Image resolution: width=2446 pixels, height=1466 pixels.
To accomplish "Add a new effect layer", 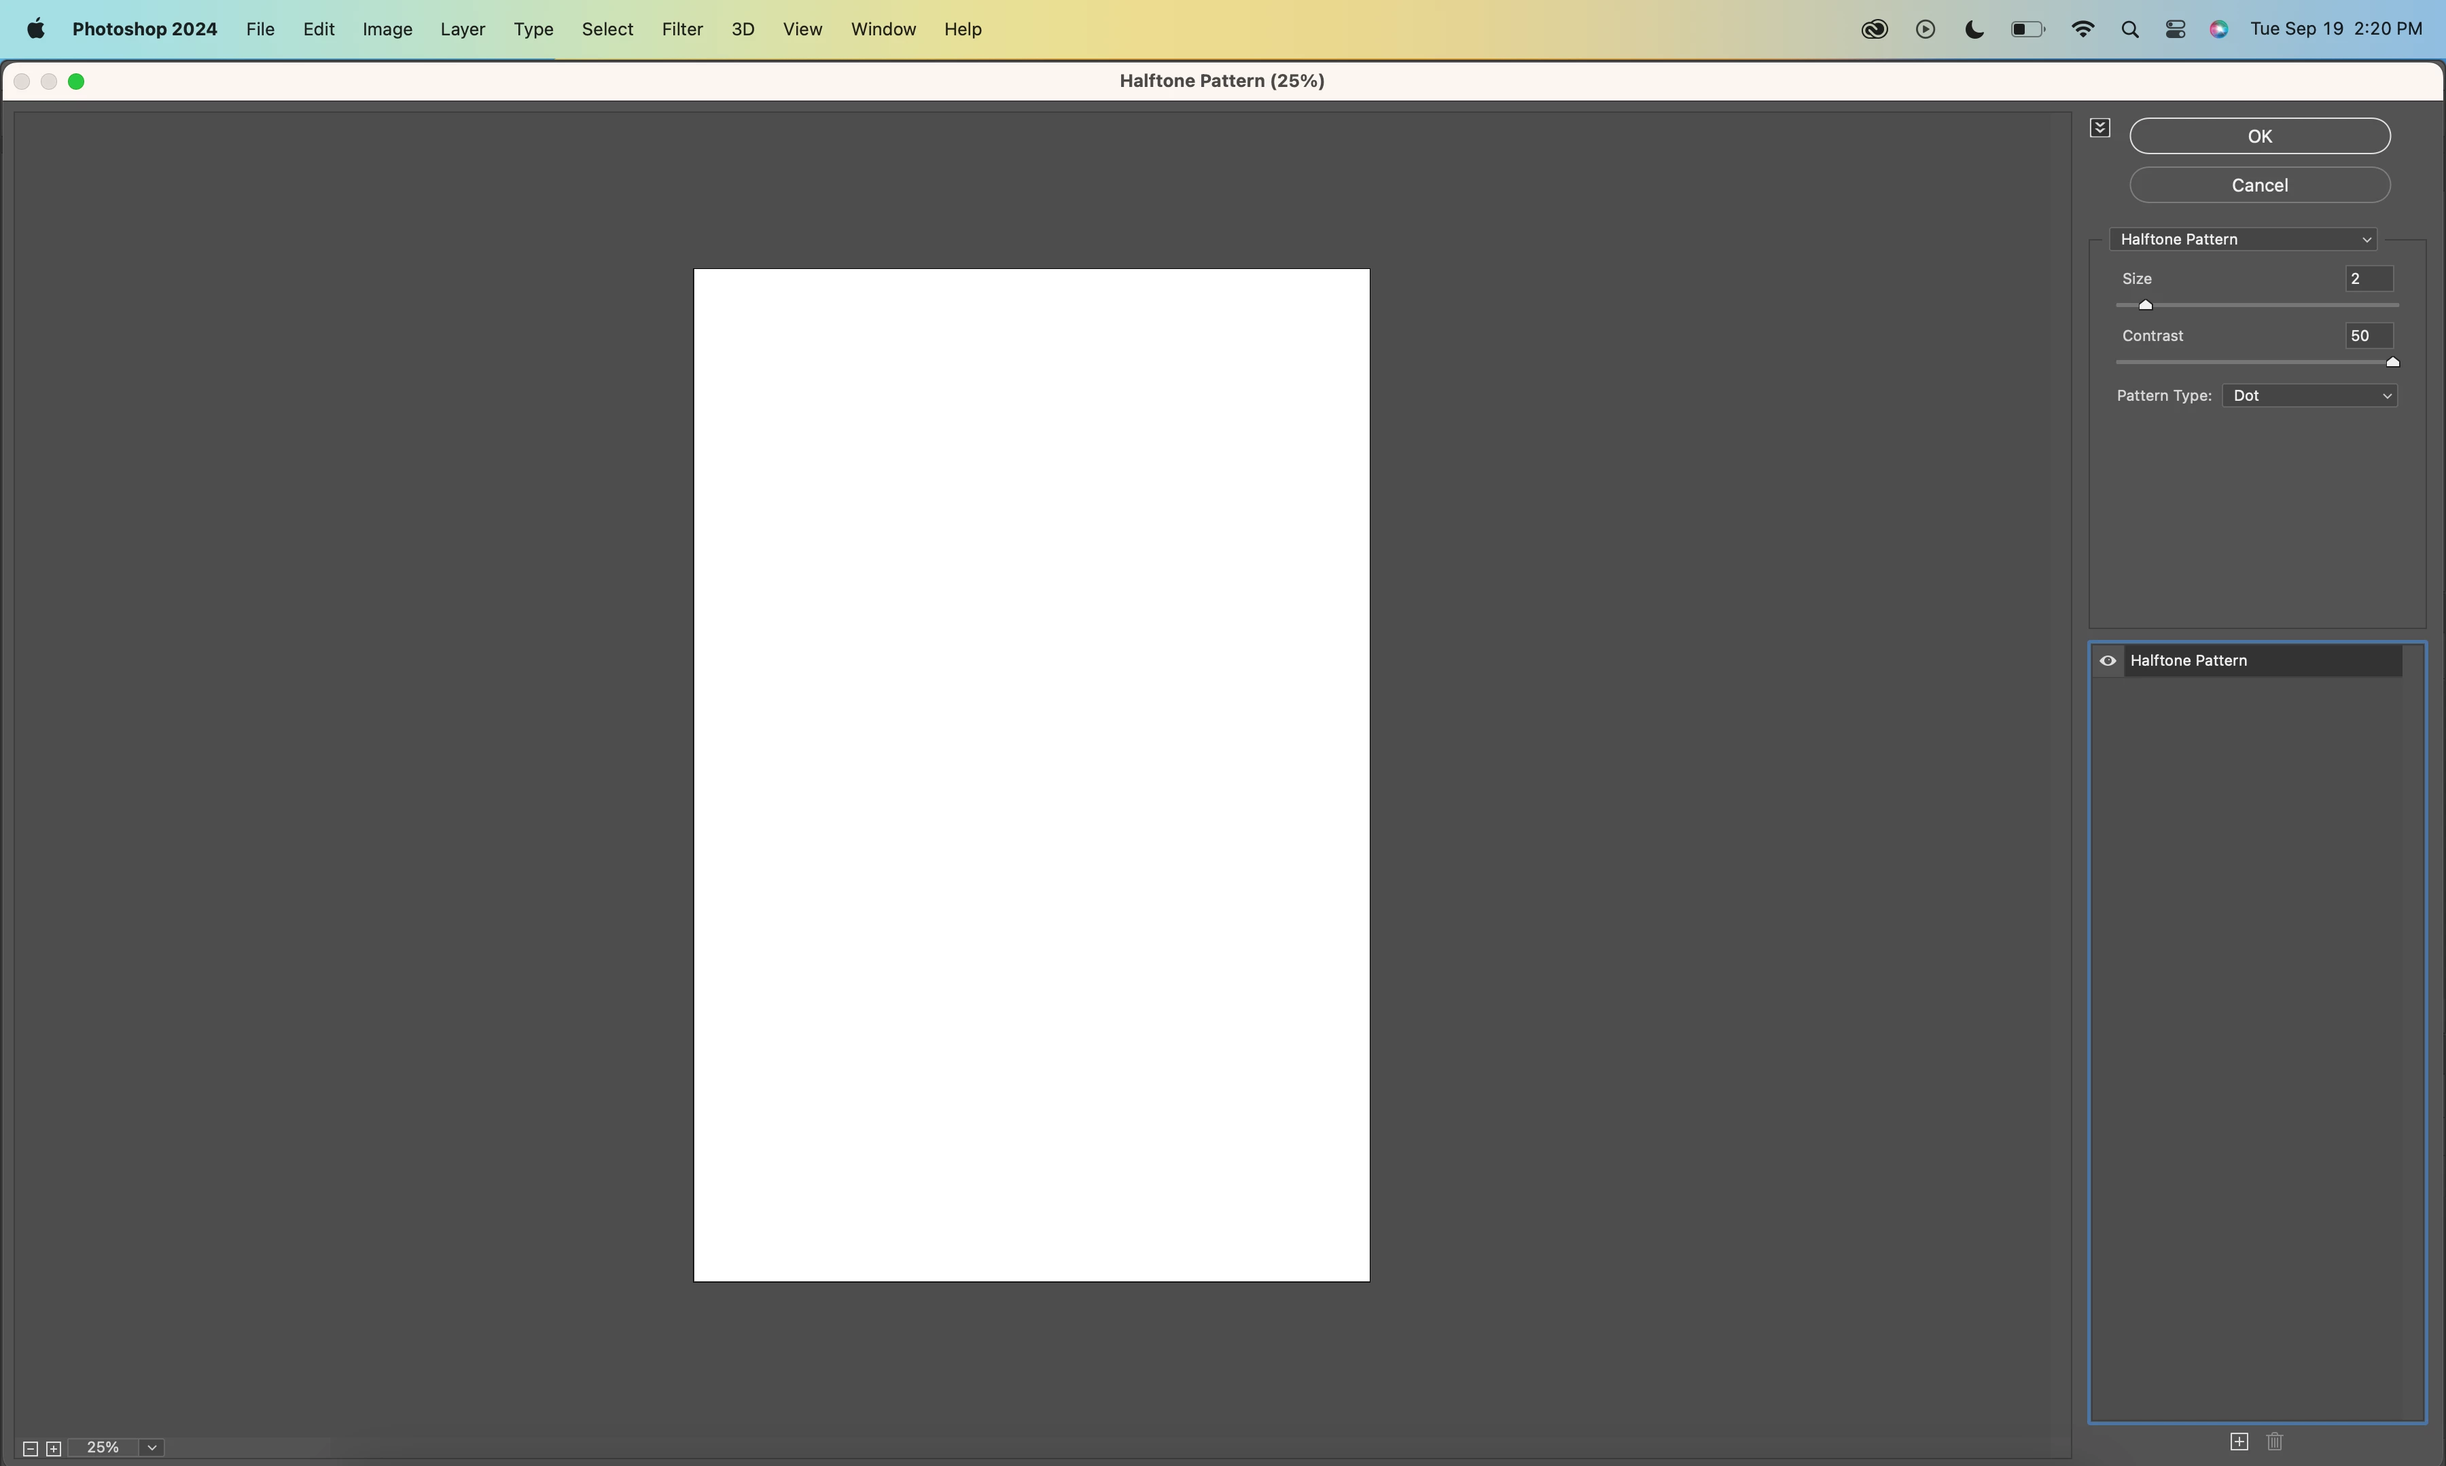I will [x=2239, y=1442].
